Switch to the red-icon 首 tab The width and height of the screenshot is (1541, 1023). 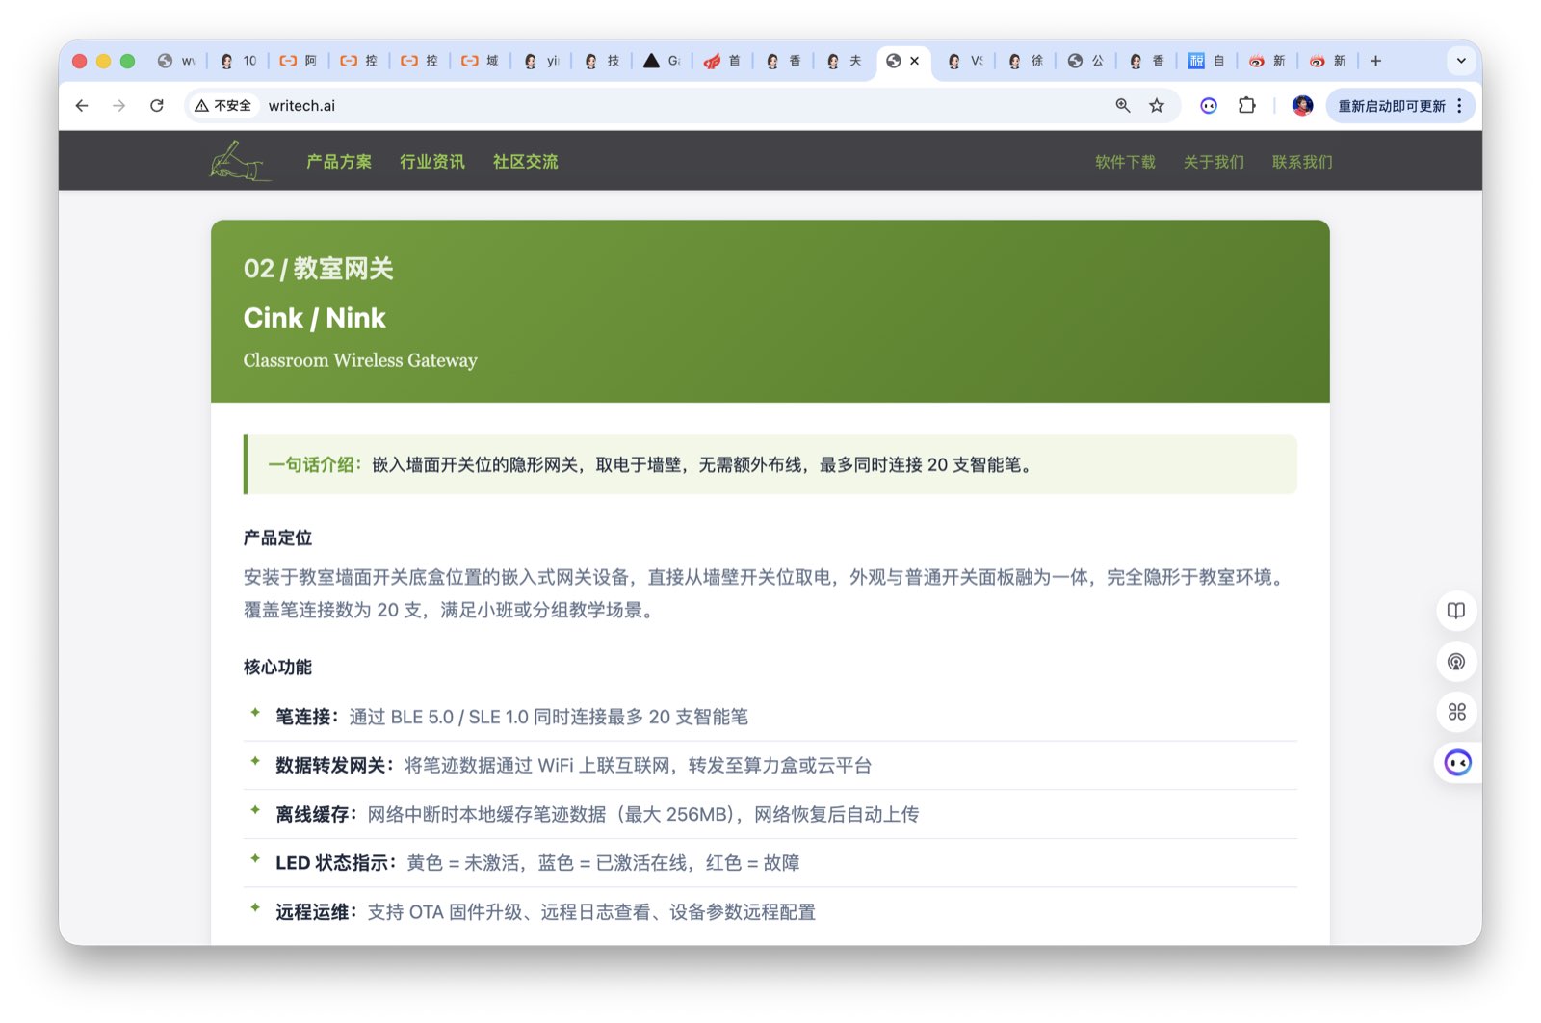[x=722, y=61]
